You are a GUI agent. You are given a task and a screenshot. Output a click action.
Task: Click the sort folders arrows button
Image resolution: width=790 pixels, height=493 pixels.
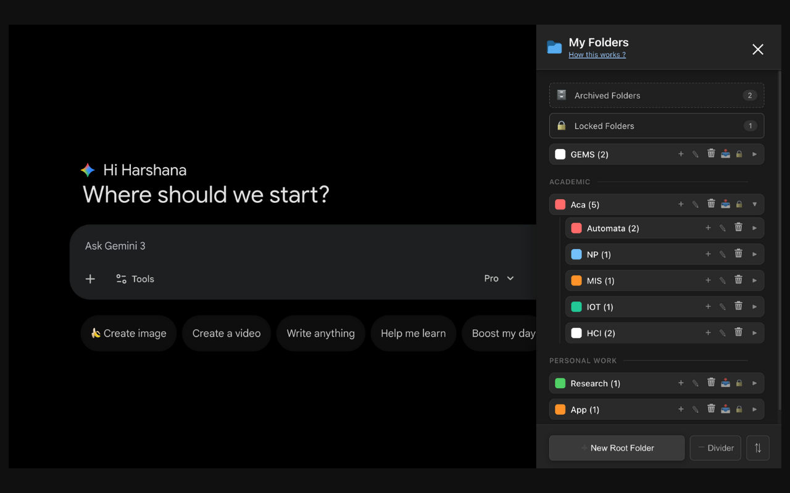click(x=758, y=448)
